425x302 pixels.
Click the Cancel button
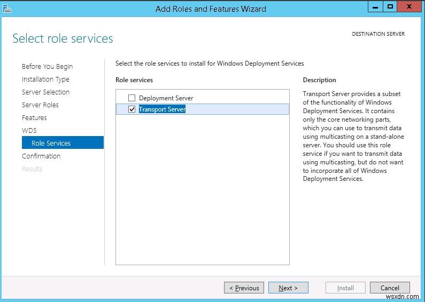point(390,288)
